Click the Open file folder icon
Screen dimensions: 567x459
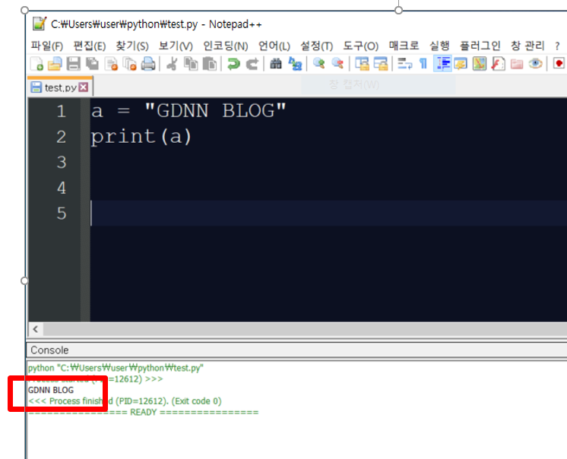click(x=55, y=64)
